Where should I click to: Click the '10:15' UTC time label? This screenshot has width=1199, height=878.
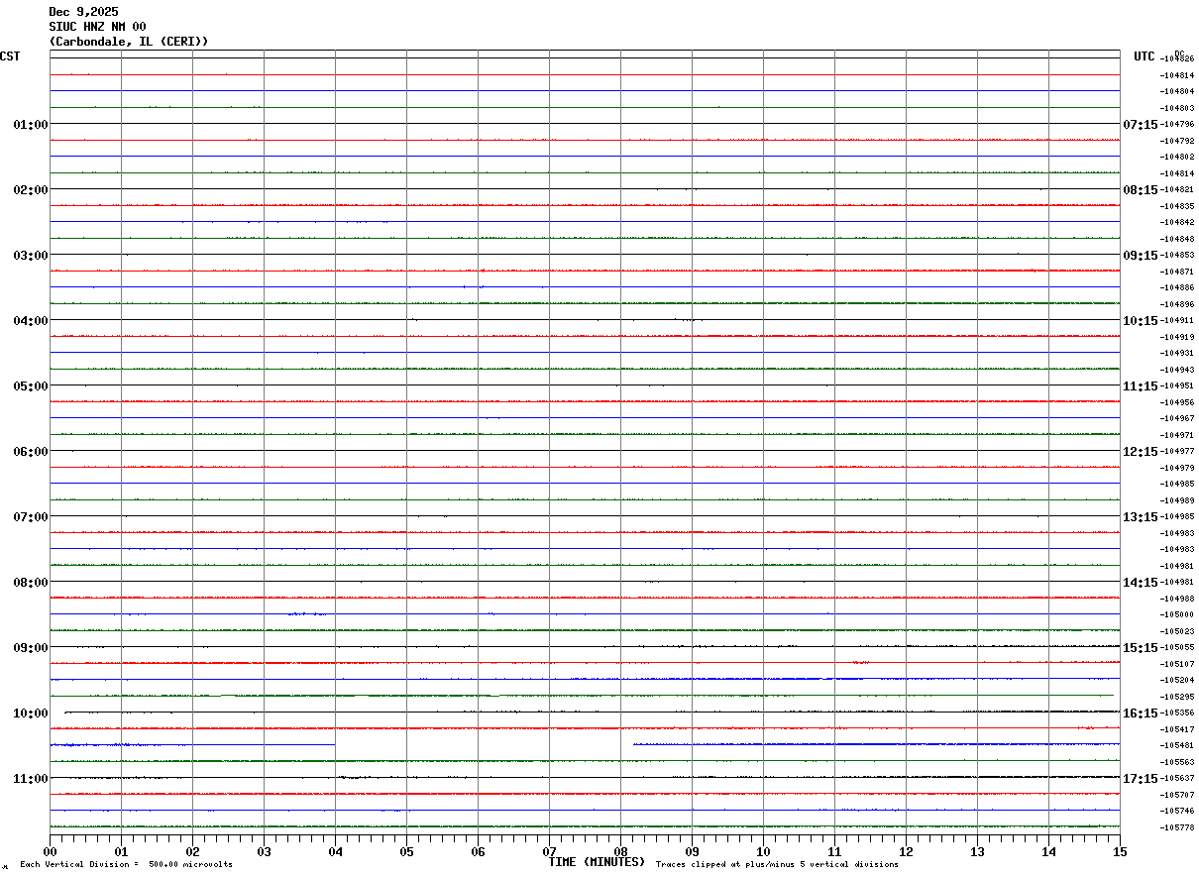[x=1140, y=321]
